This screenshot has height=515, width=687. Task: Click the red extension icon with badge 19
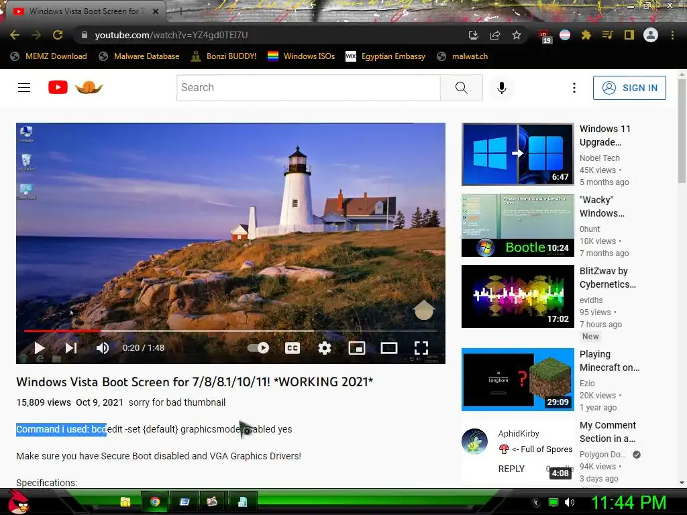(544, 36)
